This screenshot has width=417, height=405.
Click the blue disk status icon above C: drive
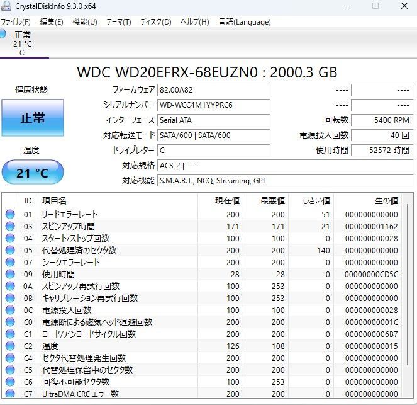click(x=3, y=34)
